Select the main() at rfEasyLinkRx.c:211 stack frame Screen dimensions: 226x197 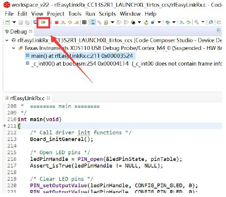(x=80, y=56)
